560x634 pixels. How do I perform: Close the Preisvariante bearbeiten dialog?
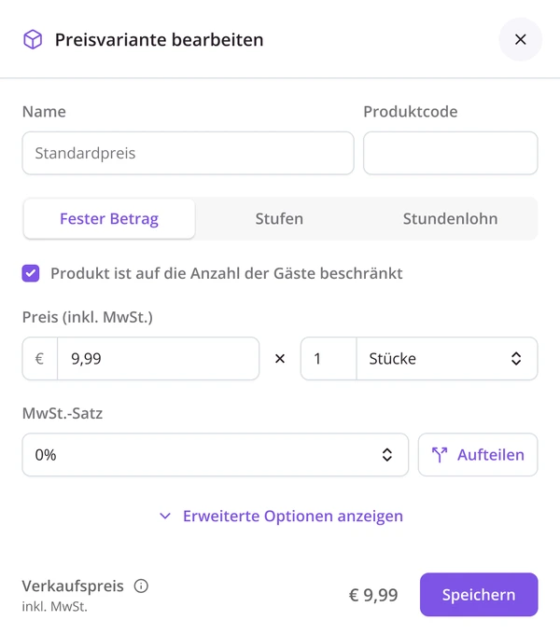(521, 39)
